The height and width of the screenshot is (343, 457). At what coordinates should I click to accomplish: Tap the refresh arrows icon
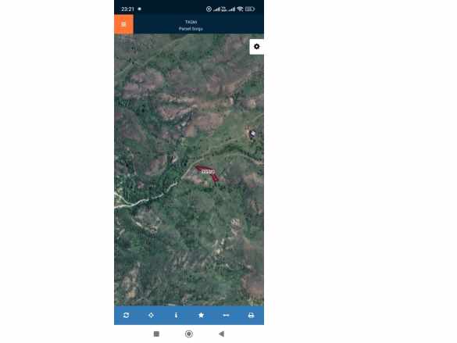127,316
